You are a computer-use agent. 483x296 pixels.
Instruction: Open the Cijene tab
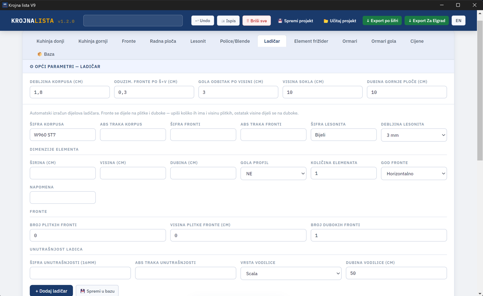point(417,41)
